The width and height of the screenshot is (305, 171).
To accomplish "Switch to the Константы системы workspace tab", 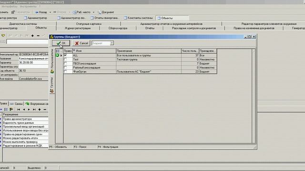I will point(138,18).
